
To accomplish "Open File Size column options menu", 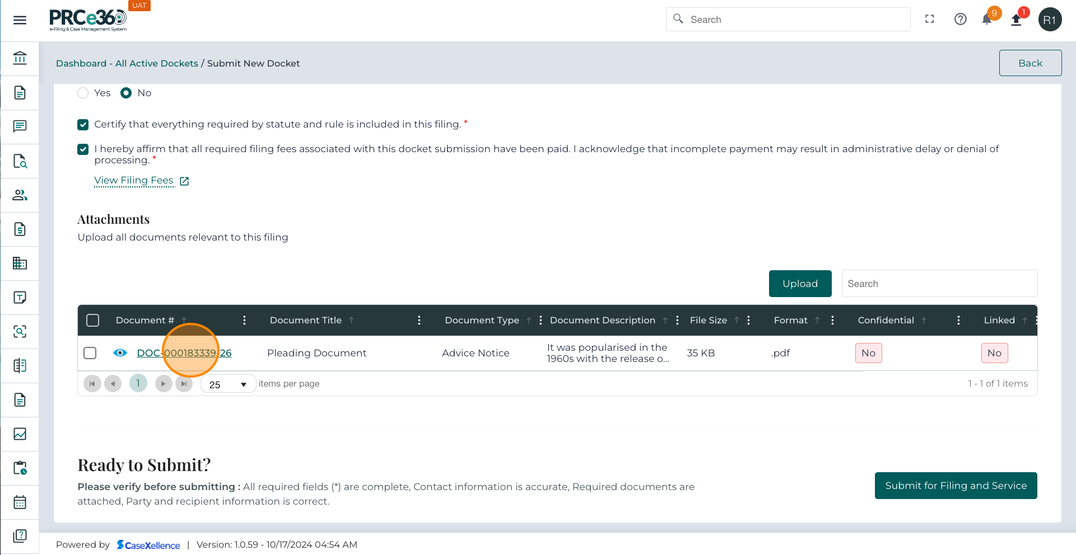I will click(748, 320).
